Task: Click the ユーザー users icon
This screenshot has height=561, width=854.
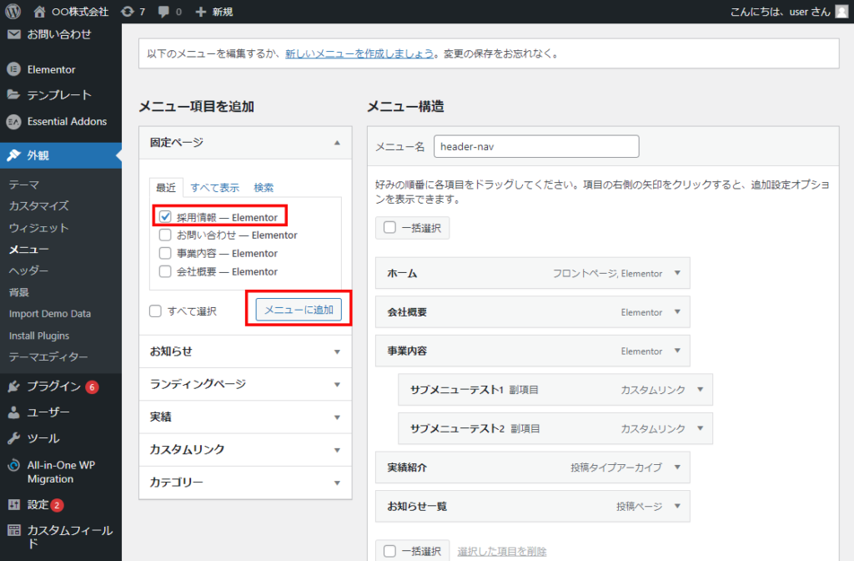Action: [x=13, y=412]
